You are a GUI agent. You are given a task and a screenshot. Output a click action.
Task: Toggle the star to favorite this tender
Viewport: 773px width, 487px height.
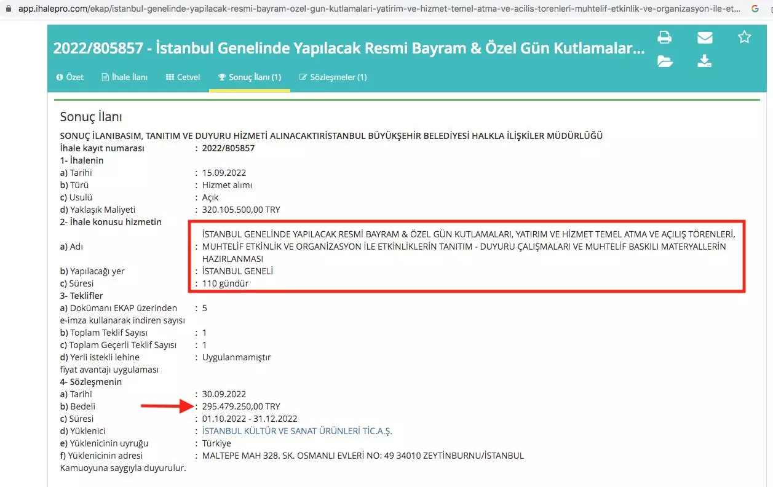[744, 37]
